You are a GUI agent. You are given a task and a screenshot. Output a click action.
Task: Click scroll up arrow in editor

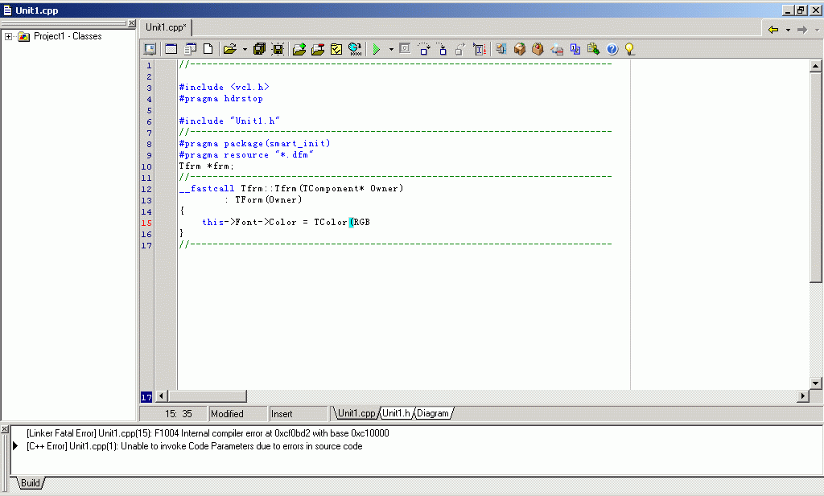[x=816, y=66]
